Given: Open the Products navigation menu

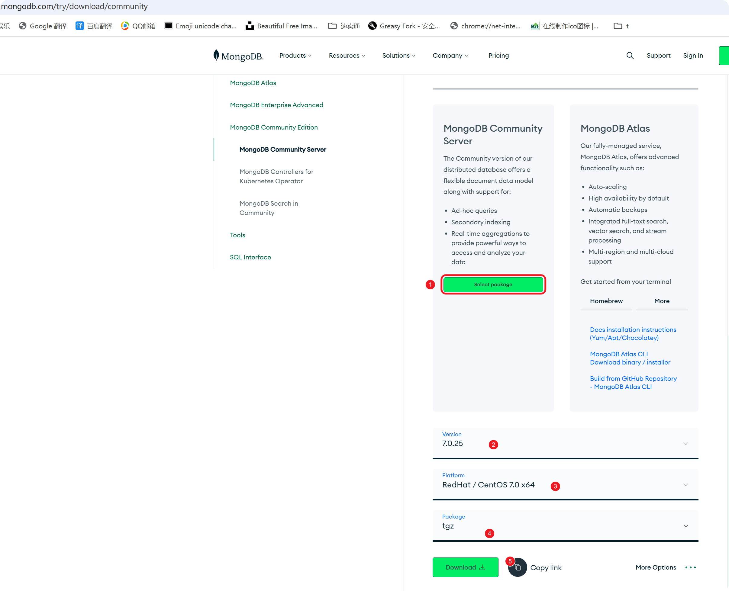Looking at the screenshot, I should point(295,56).
